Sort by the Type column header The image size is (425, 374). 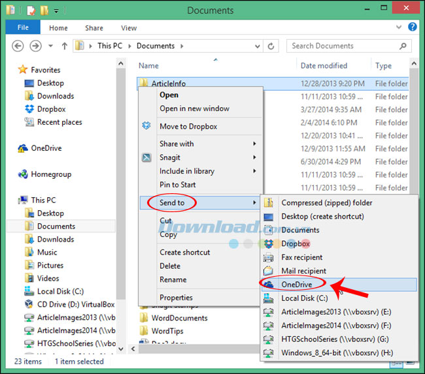(383, 66)
